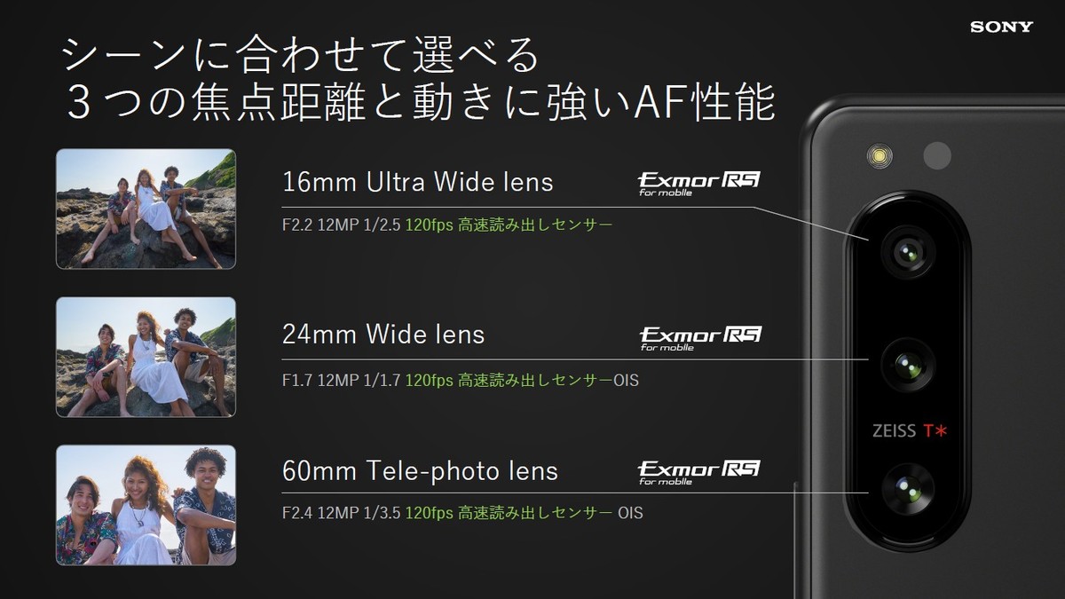Select the 16mm Ultra Wide lens heading
Viewport: 1065px width, 599px height.
tap(418, 182)
